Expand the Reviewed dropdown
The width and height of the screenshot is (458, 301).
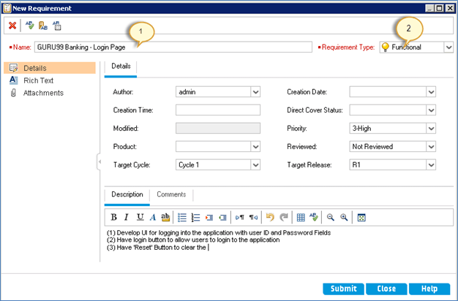point(431,147)
